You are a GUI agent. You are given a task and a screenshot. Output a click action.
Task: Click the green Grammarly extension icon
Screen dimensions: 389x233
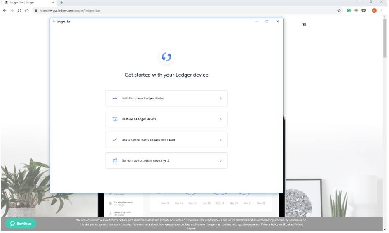point(349,11)
